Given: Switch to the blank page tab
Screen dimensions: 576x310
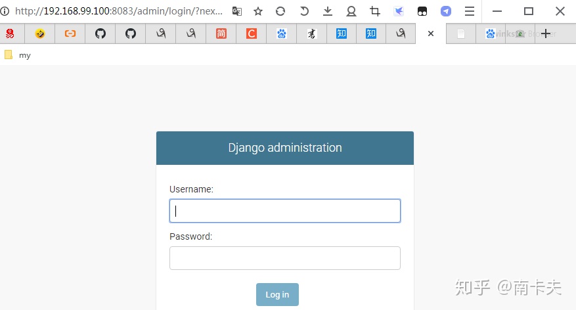Looking at the screenshot, I should (x=461, y=33).
